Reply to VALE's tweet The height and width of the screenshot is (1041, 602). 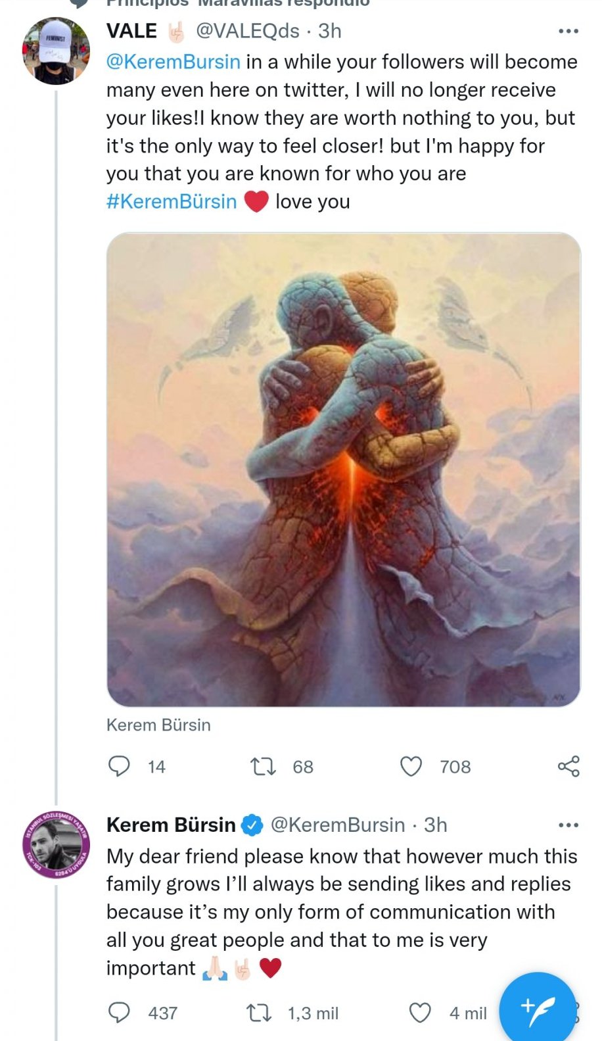click(x=119, y=767)
